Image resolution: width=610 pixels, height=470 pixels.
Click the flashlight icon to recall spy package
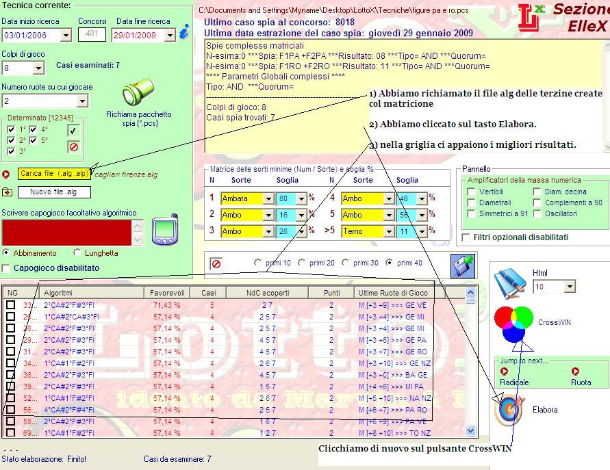(138, 92)
